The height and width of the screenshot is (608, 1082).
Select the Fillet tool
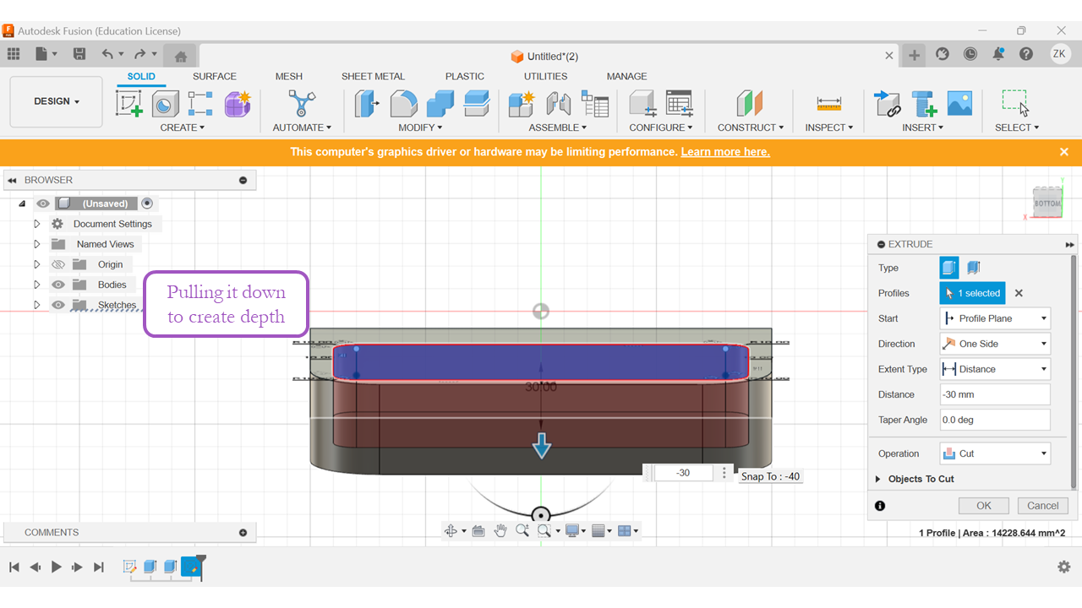(403, 104)
